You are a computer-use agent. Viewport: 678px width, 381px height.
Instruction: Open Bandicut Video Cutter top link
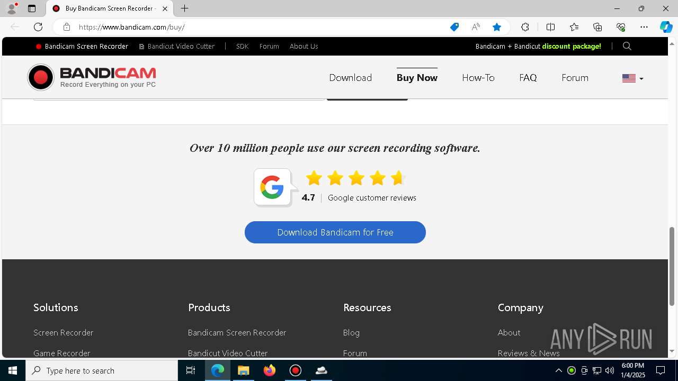(177, 47)
